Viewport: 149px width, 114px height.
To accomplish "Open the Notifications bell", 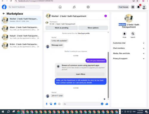I will [138, 7].
